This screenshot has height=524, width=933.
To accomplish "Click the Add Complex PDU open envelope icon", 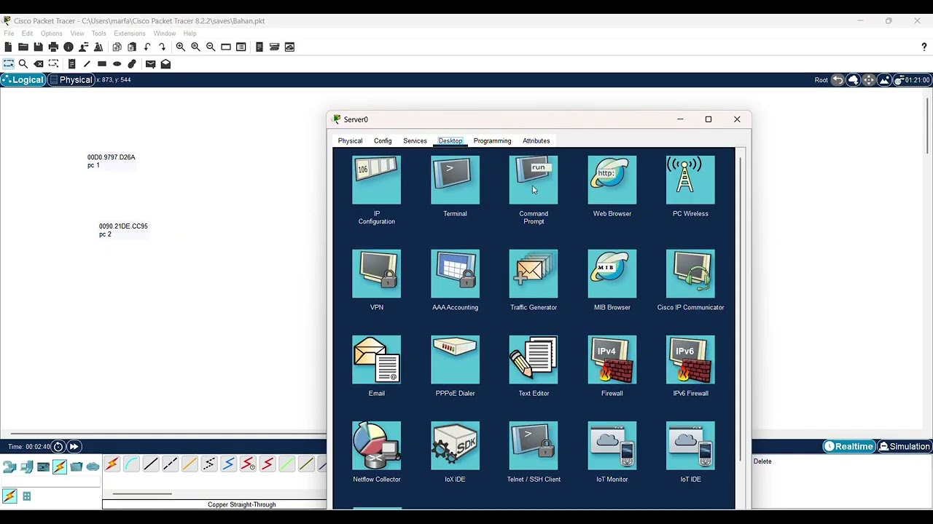I will pyautogui.click(x=165, y=64).
